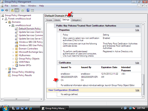The image size is (148, 111).
Task: Switch to the Delegation tab
Action: click(x=76, y=20)
